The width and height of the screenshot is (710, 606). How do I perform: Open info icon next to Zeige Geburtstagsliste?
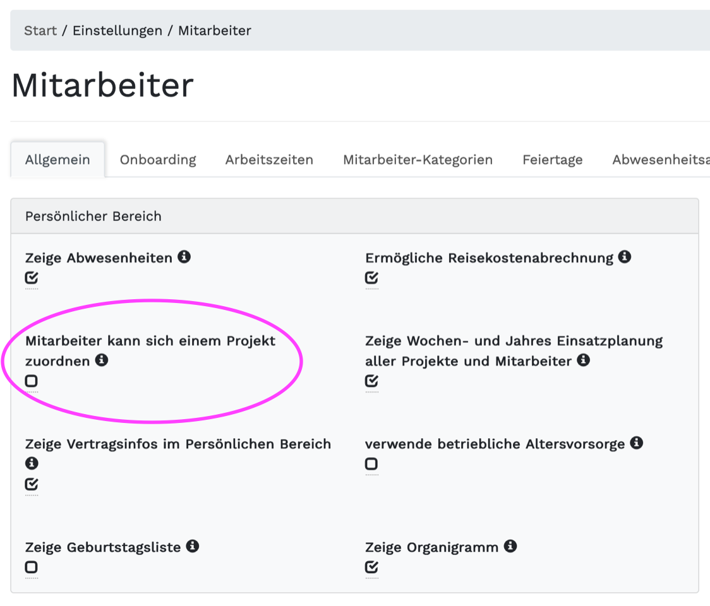(x=193, y=546)
